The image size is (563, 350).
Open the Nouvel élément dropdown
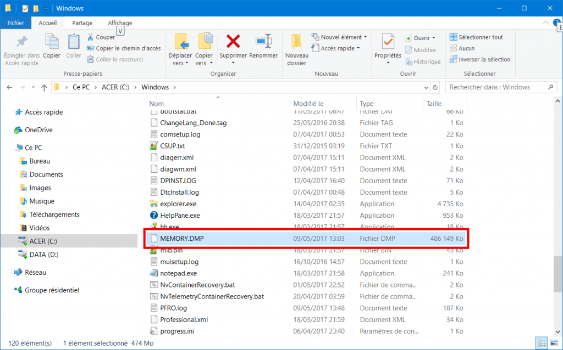coord(339,37)
